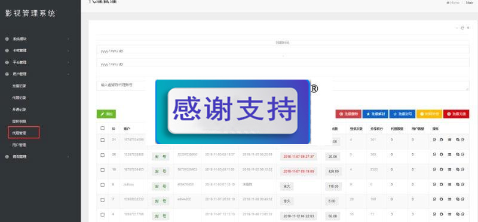This screenshot has width=478, height=222.
Task: Click the list icon in the 8.00 row
Action: click(449, 199)
